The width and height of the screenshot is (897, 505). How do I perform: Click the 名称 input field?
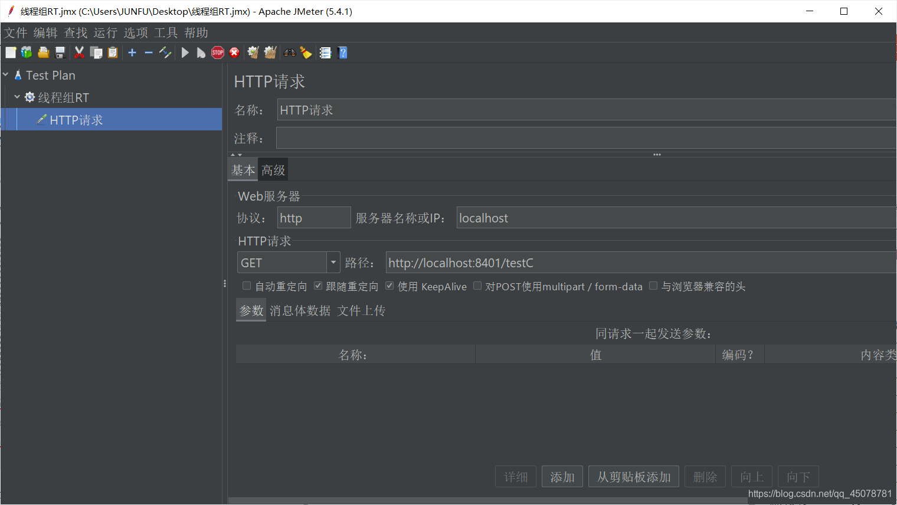click(x=587, y=110)
